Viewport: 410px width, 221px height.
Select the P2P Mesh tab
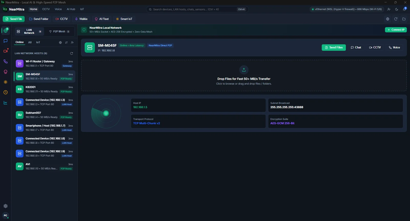click(x=59, y=32)
